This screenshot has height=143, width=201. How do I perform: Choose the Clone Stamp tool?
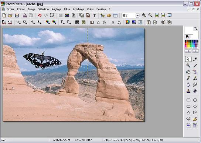(x=188, y=91)
